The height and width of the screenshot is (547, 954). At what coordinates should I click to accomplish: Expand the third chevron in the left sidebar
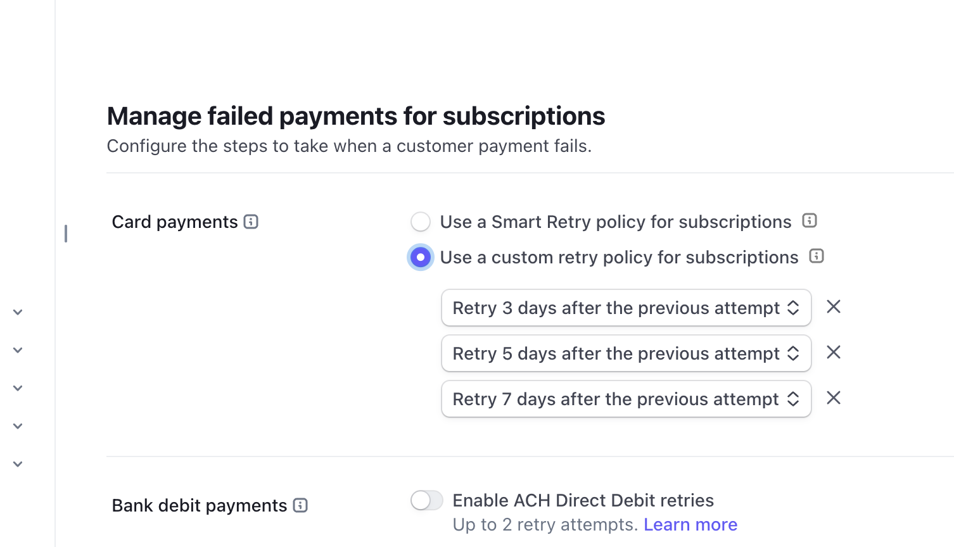pos(17,387)
